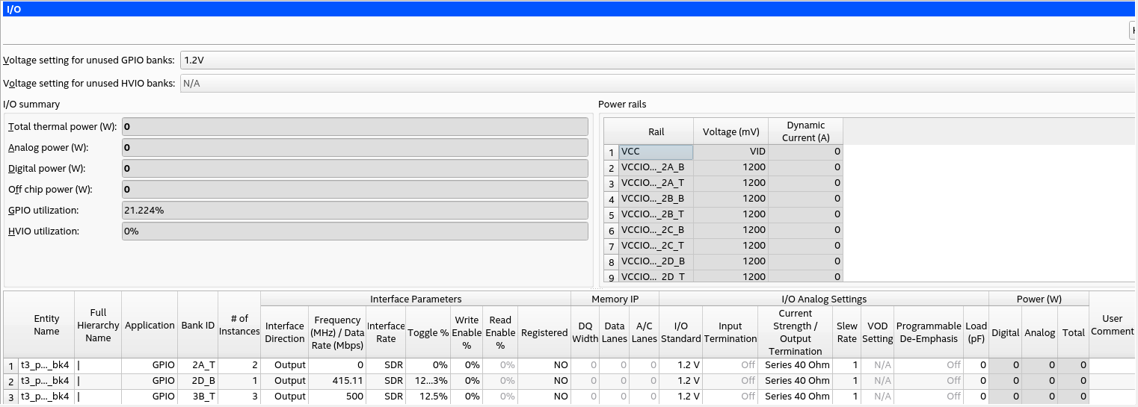Click Registered NO cell in row 2
Screen dimensions: 1138x407
(x=544, y=381)
